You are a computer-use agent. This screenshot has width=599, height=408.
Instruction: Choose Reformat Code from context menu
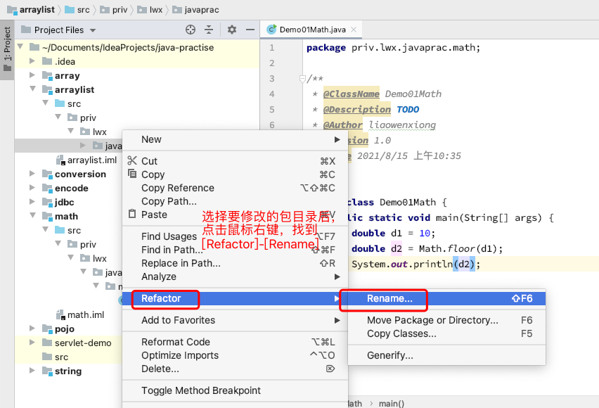point(235,342)
